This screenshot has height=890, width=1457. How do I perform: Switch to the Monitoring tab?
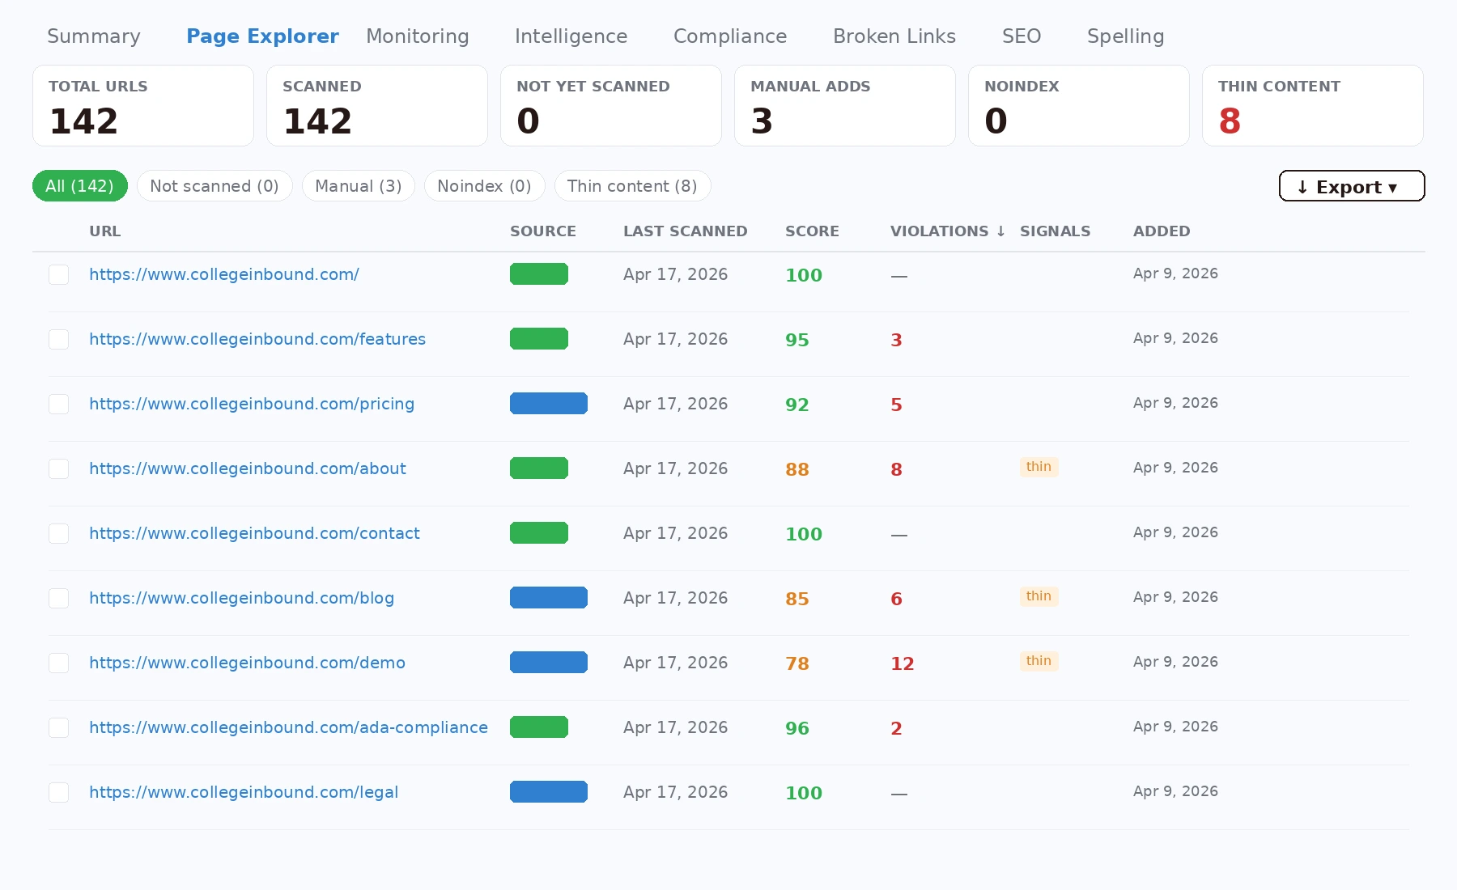(417, 36)
